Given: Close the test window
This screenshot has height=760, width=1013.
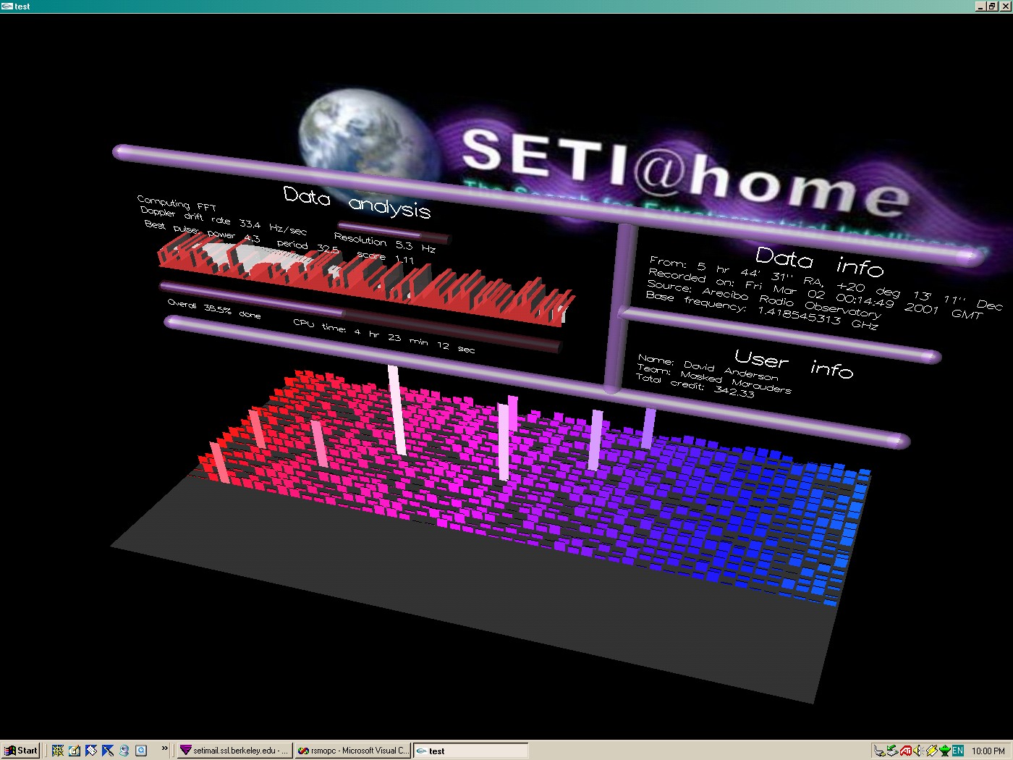Looking at the screenshot, I should pos(1004,6).
